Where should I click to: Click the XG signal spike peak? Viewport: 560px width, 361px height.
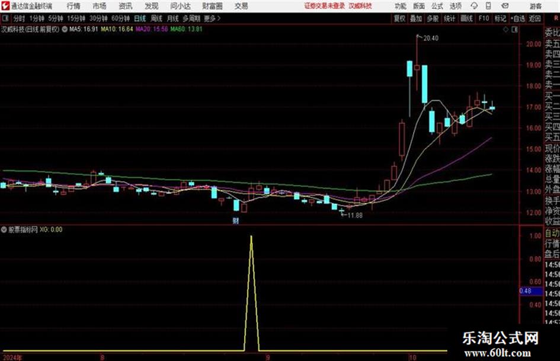pyautogui.click(x=251, y=237)
